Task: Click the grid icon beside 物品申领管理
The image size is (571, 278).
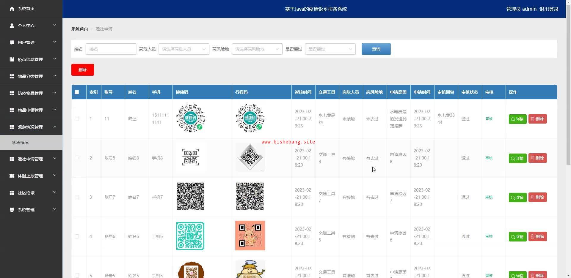Action: pos(12,110)
